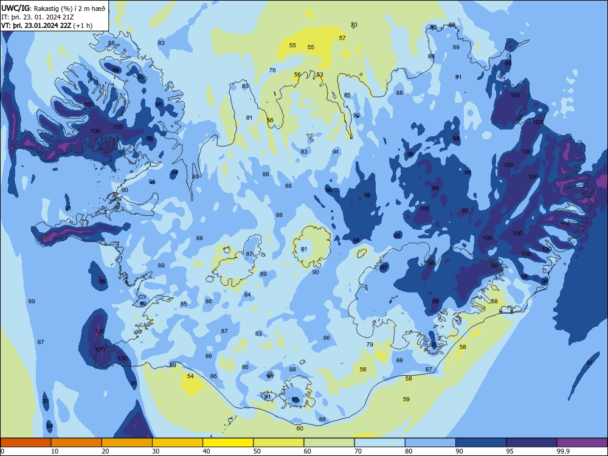608x456 pixels.
Task: Click the '53' humidity value on the map
Action: tap(320, 74)
